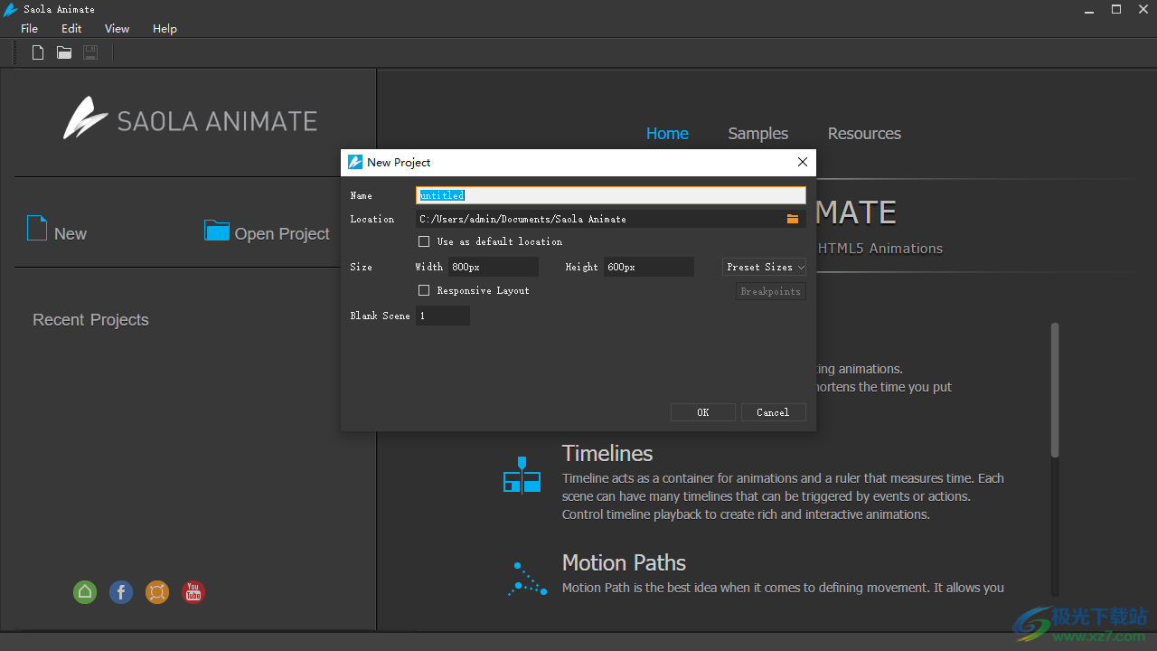The width and height of the screenshot is (1157, 651).
Task: Click the Open folder toolbar icon
Action: coord(64,52)
